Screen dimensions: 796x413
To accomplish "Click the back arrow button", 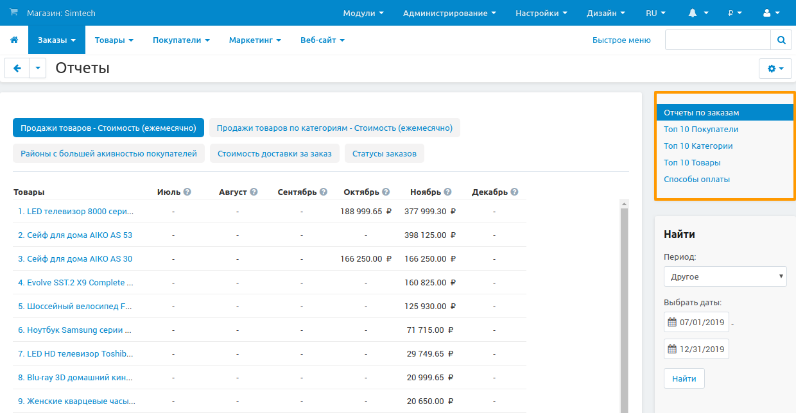I will pyautogui.click(x=17, y=68).
